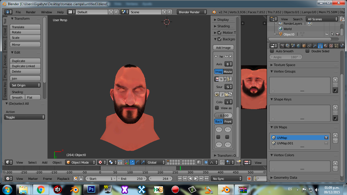This screenshot has width=347, height=195.
Task: Click the Add Image button
Action: pos(223,47)
